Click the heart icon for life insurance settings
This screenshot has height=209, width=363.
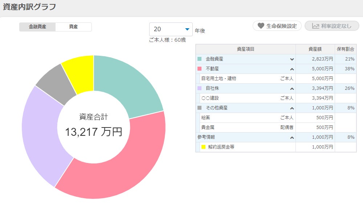[x=261, y=26]
